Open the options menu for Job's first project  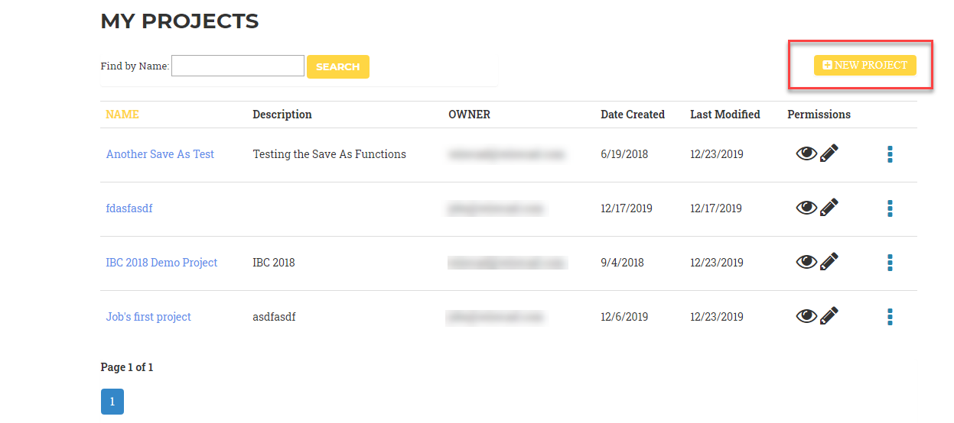(x=890, y=317)
